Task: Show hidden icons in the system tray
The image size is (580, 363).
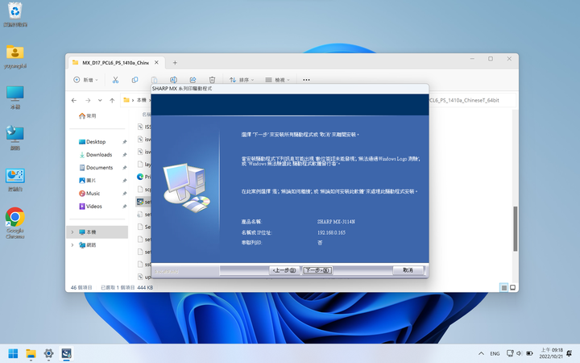Action: [481, 354]
